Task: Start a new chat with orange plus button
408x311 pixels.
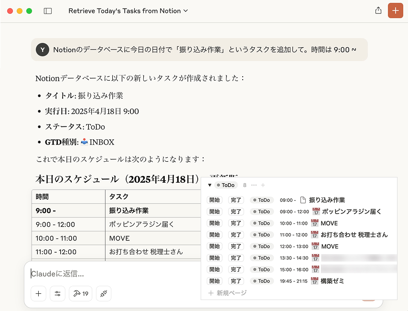Action: click(395, 10)
